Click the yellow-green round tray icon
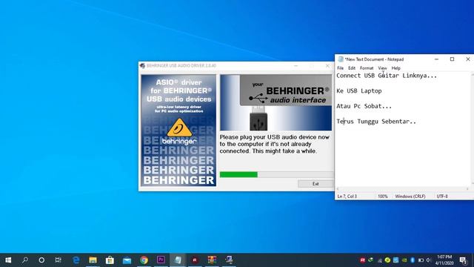The image size is (474, 267). 387,260
